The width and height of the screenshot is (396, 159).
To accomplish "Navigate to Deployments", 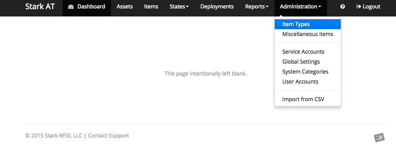I will tap(217, 7).
